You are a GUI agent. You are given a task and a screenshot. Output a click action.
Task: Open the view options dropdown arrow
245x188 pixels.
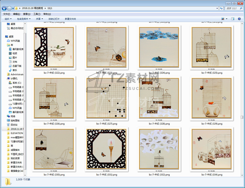click(x=227, y=19)
